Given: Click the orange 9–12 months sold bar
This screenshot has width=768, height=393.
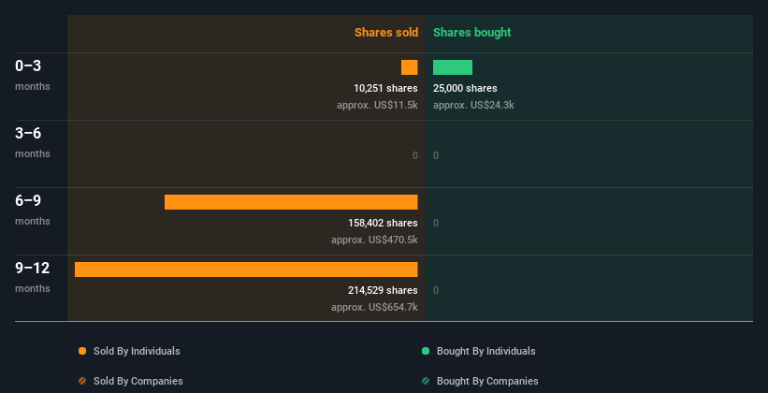Looking at the screenshot, I should pyautogui.click(x=246, y=269).
